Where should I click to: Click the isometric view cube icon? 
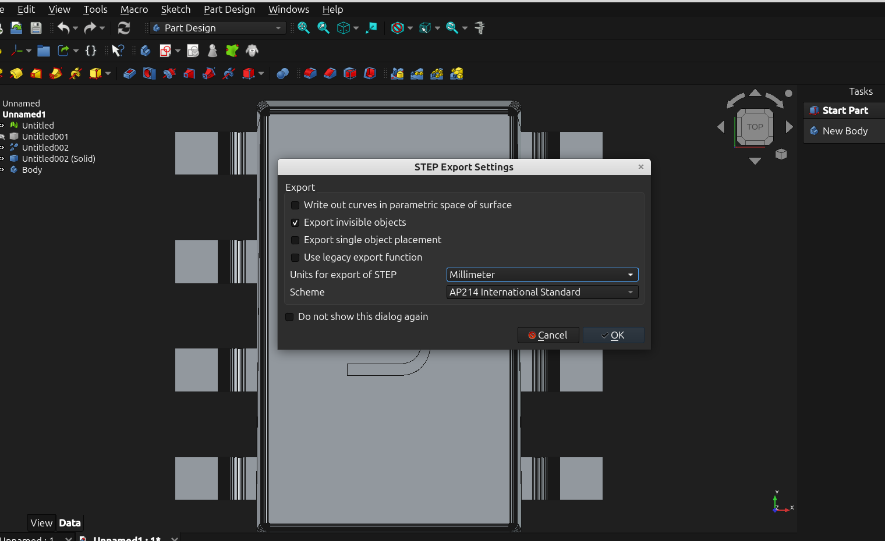pos(344,28)
